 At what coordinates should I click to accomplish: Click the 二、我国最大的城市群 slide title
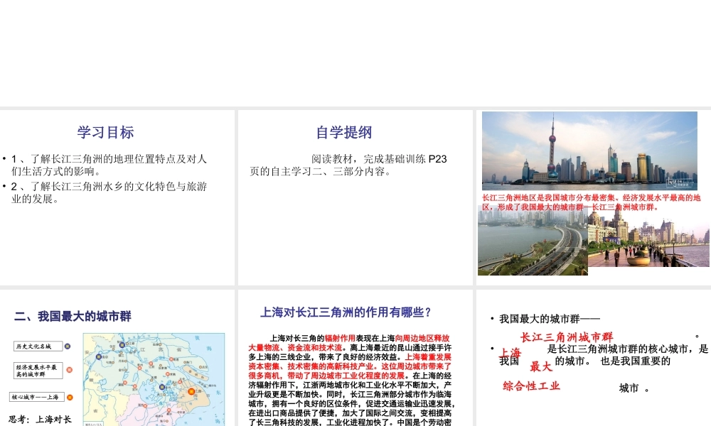click(x=73, y=316)
